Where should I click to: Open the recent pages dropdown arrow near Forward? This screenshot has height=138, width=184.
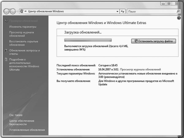click(17, 12)
